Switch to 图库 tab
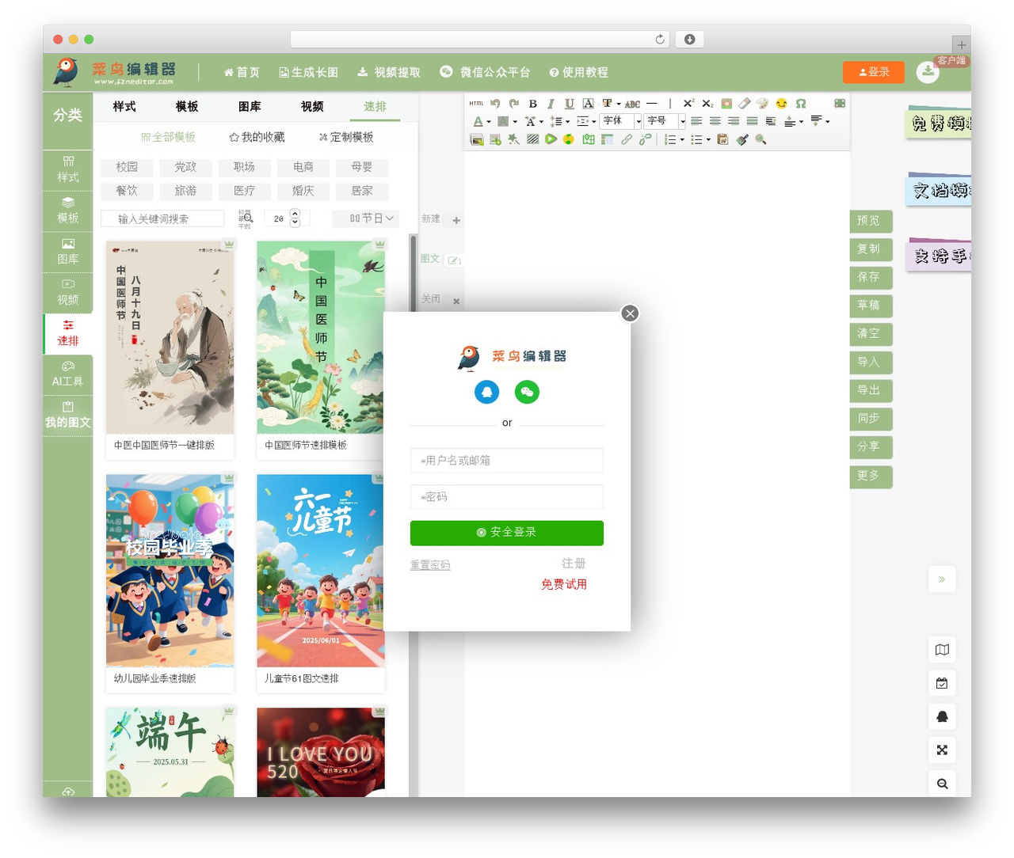 250,106
